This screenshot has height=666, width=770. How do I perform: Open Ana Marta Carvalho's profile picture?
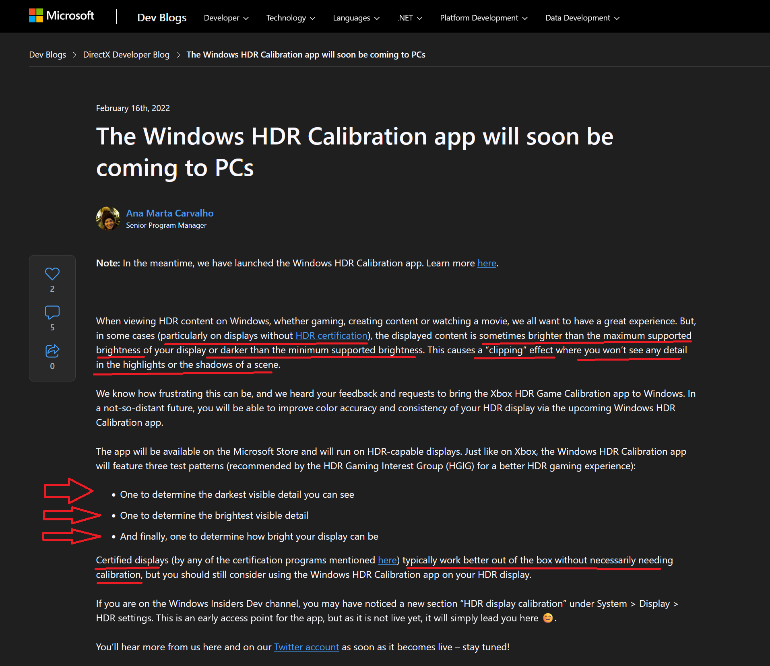click(x=108, y=218)
